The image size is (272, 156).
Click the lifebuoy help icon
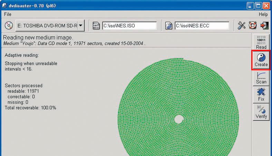[x=253, y=25]
